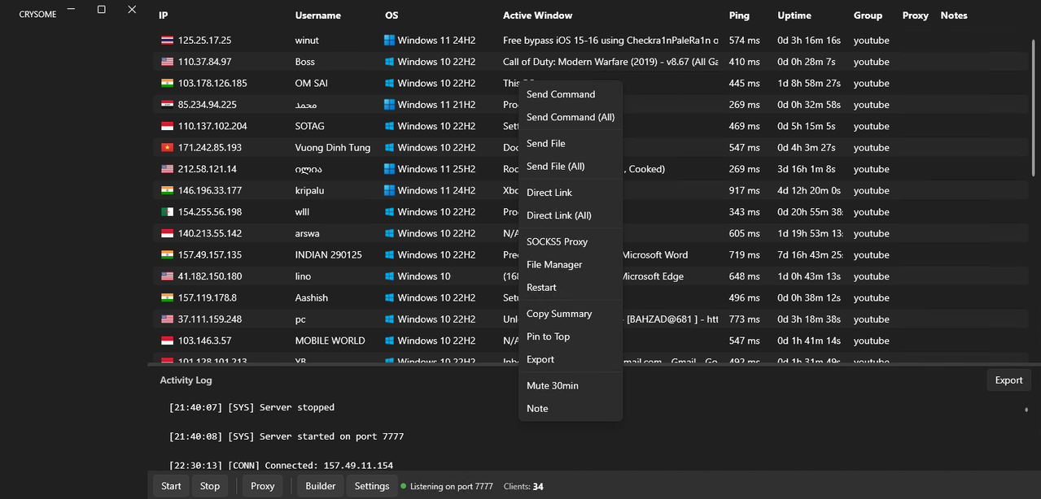Choose Restart in the context menu

pos(571,287)
